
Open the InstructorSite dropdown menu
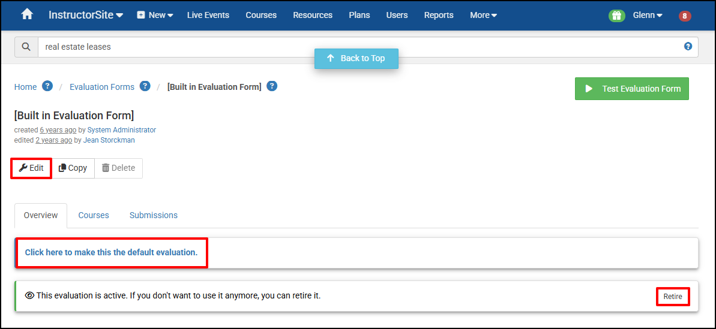pos(86,15)
